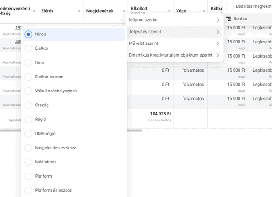Open Megjelenések column dropdown arrow
Viewport: 272px width, 197px height.
tap(124, 11)
